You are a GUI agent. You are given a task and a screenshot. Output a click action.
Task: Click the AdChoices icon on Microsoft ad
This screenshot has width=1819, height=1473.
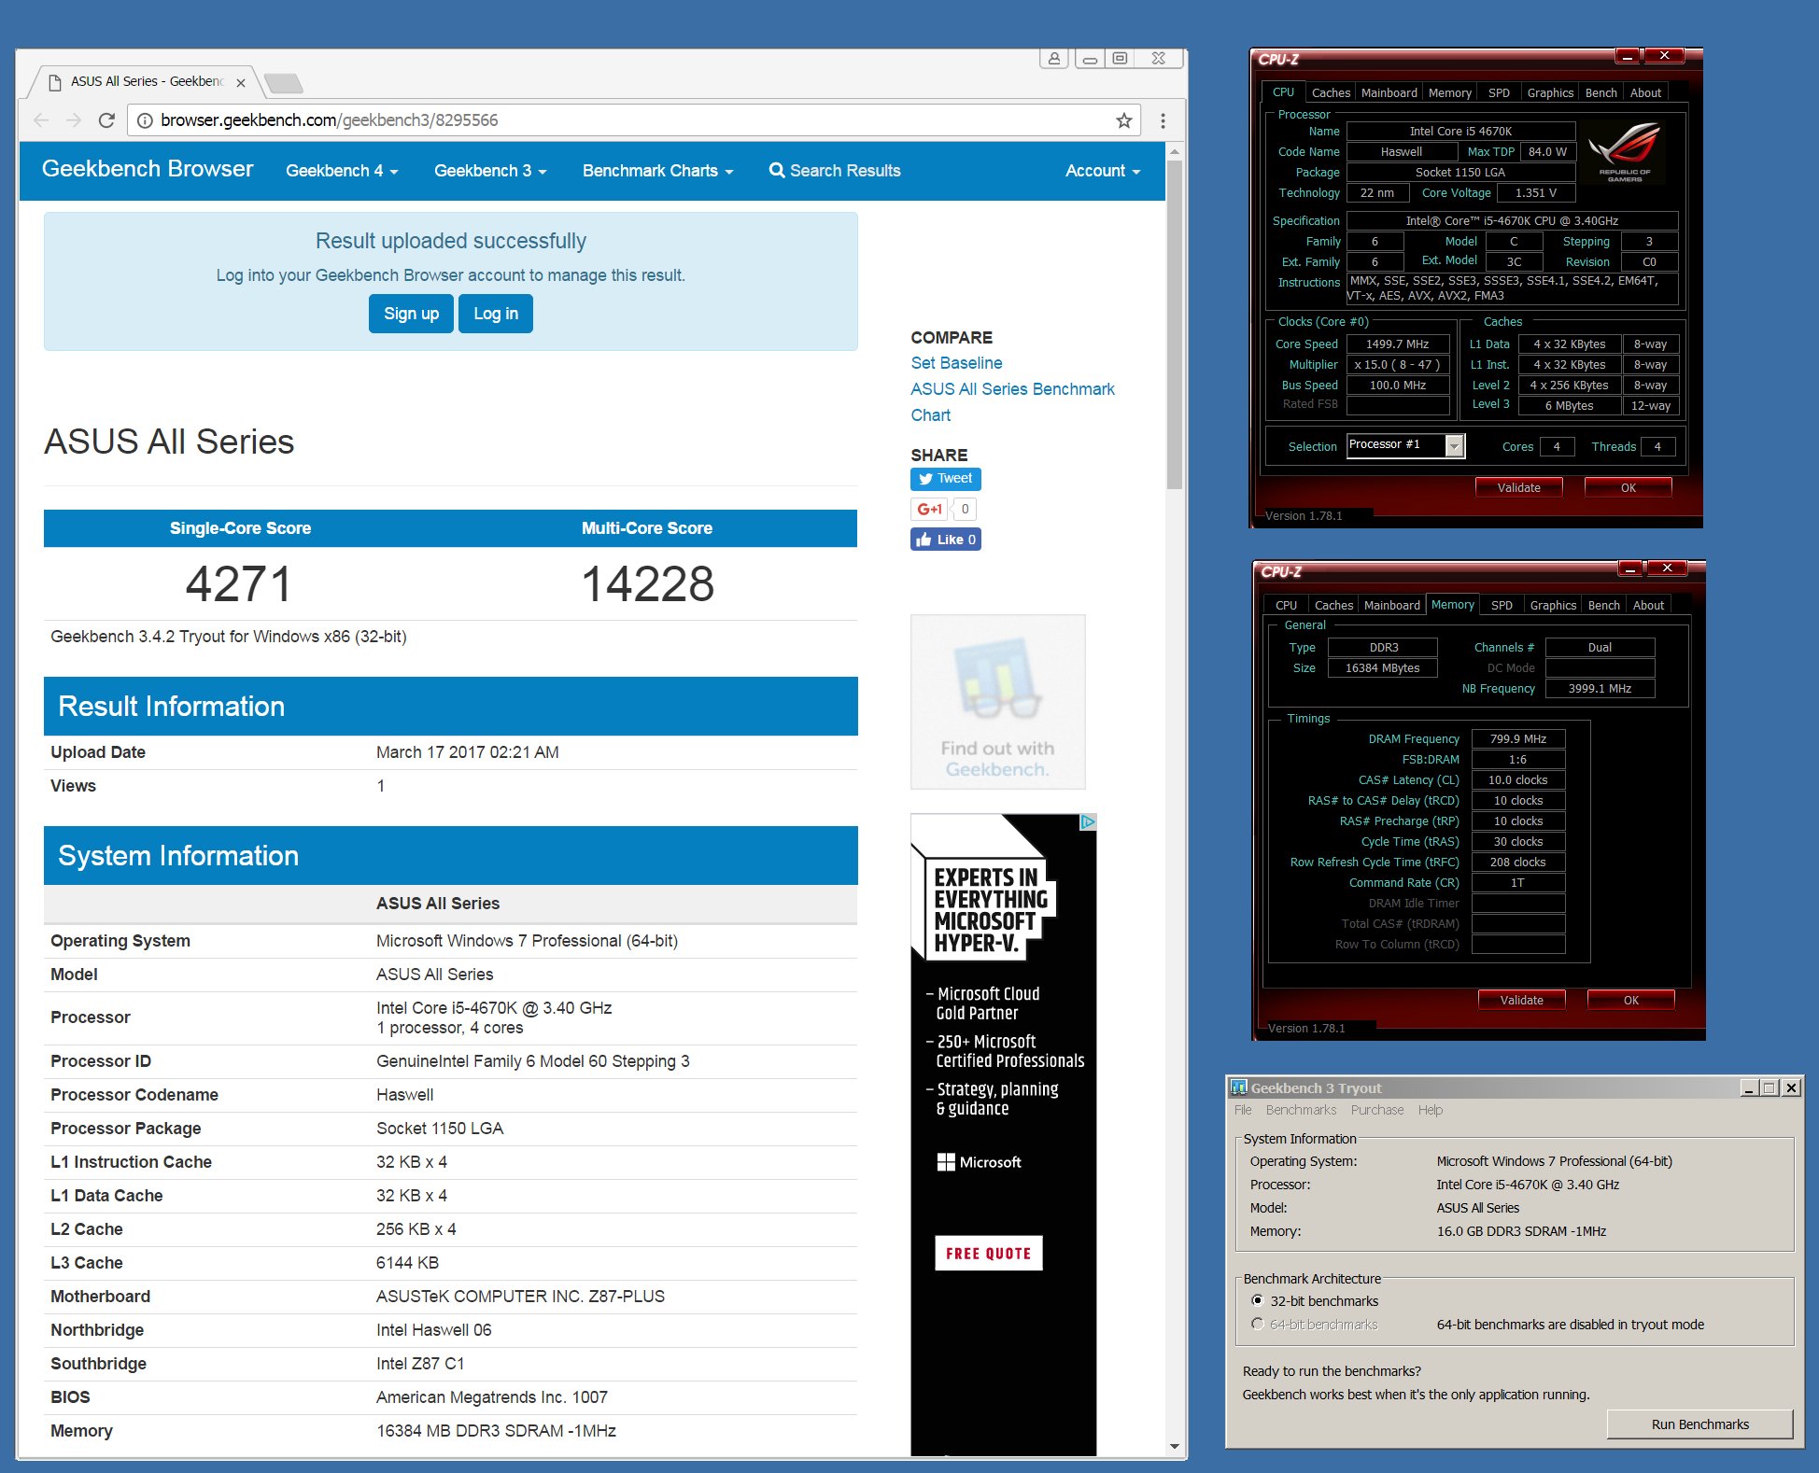tap(1088, 822)
